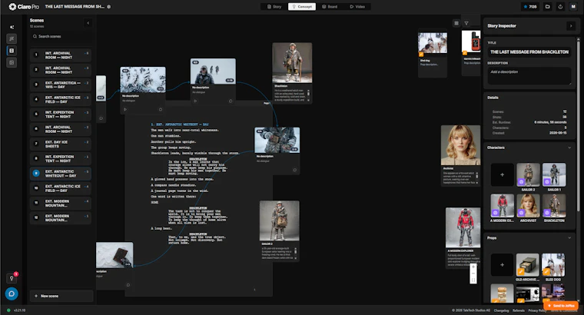Click the Sled dog prop card on canvas
584x315 pixels.
(433, 52)
